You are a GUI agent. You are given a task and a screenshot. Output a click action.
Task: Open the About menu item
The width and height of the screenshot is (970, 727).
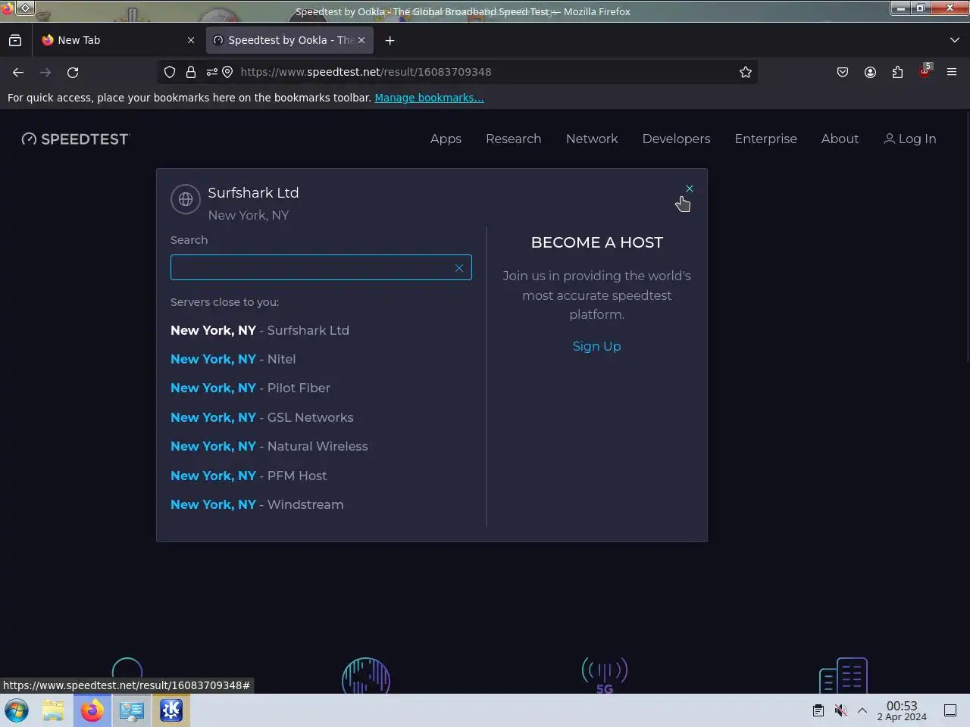[840, 139]
